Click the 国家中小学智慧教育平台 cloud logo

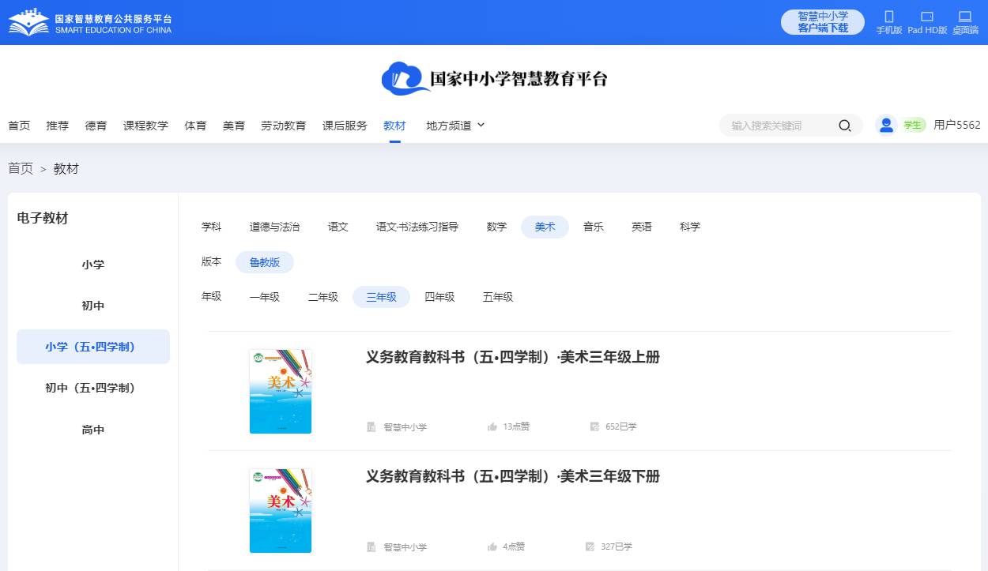click(x=495, y=78)
